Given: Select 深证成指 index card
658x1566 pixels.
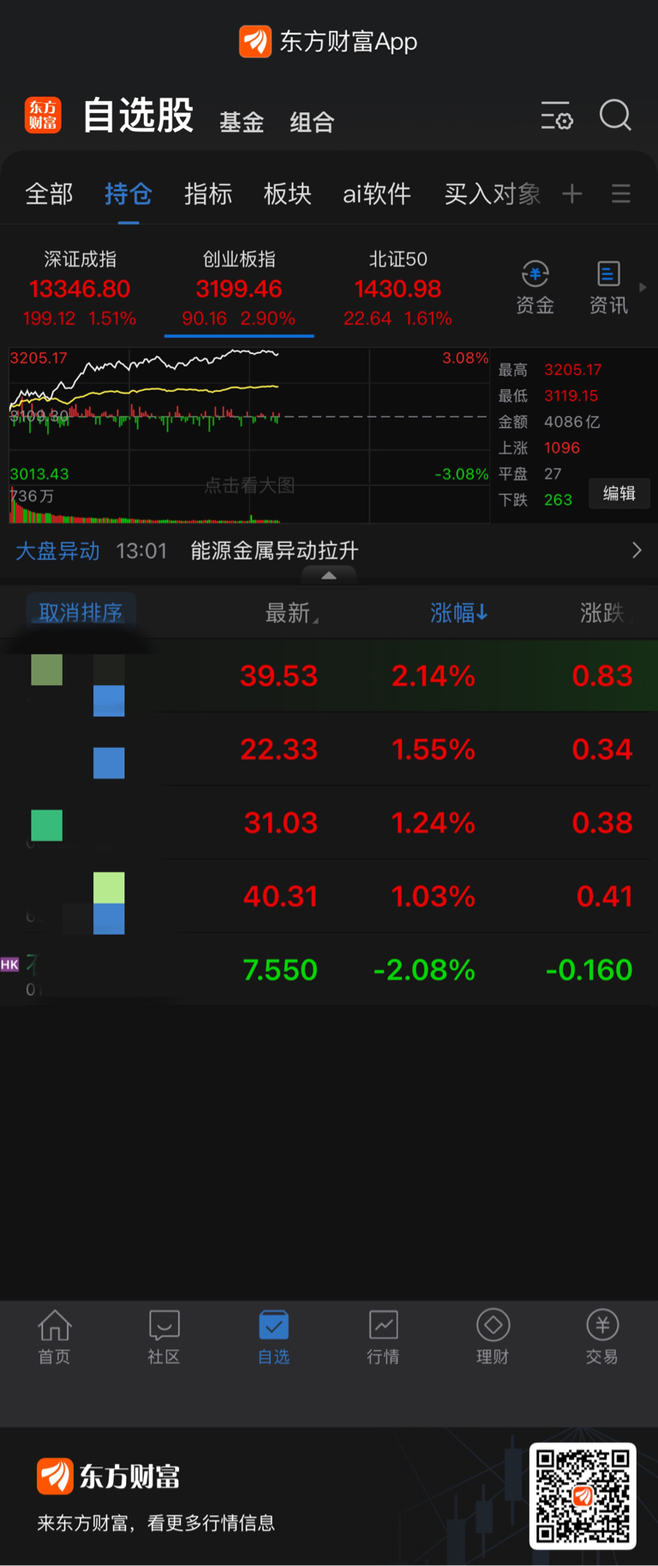Looking at the screenshot, I should click(80, 289).
